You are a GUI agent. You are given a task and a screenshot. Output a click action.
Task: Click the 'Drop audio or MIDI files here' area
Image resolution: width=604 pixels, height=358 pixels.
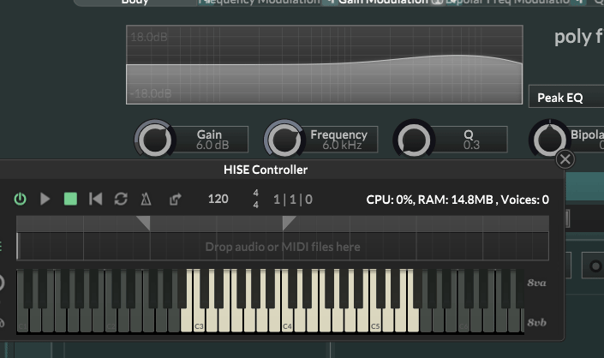[x=283, y=247]
